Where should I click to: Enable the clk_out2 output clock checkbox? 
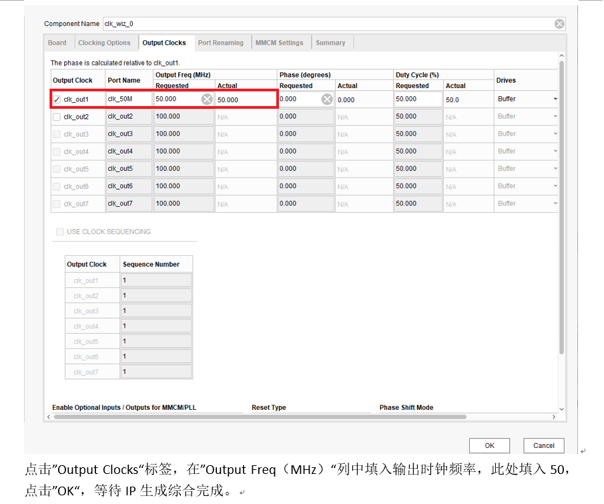click(x=57, y=117)
